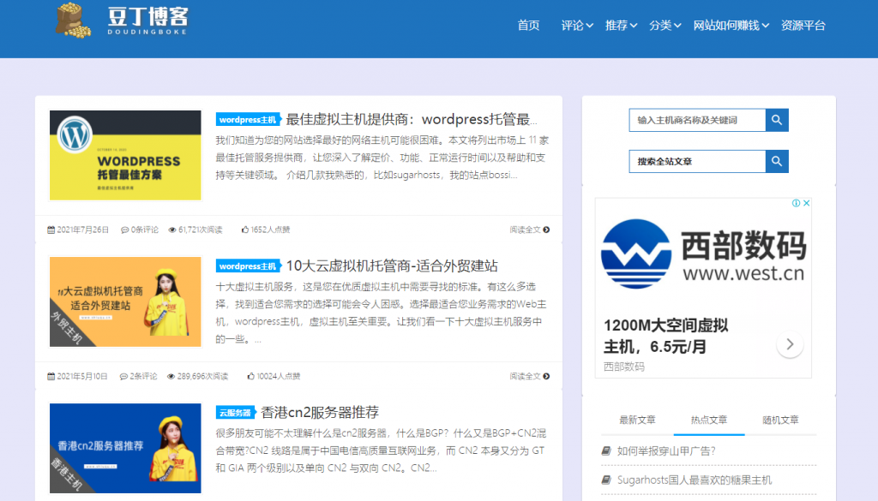The width and height of the screenshot is (878, 501).
Task: Click the 云服务器 category tag
Action: [x=235, y=413]
